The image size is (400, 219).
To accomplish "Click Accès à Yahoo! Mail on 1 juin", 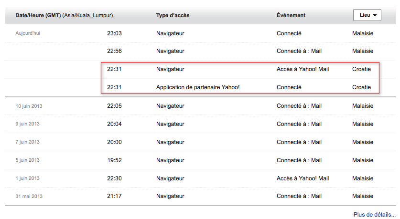I will [303, 178].
